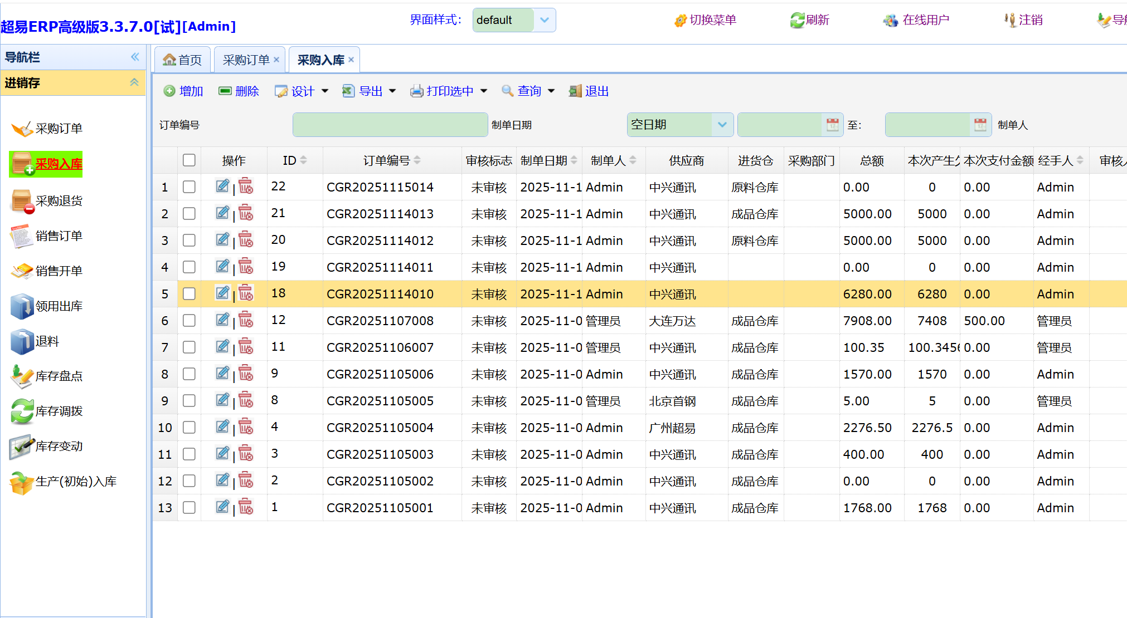Expand the 界面样式 default dropdown
The width and height of the screenshot is (1127, 618).
tap(544, 20)
